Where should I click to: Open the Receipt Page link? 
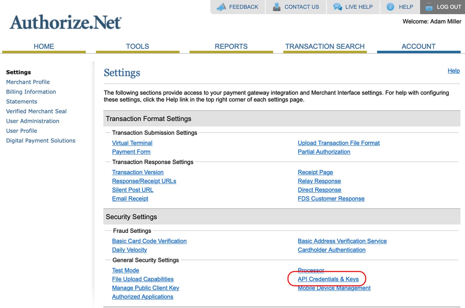coord(315,172)
